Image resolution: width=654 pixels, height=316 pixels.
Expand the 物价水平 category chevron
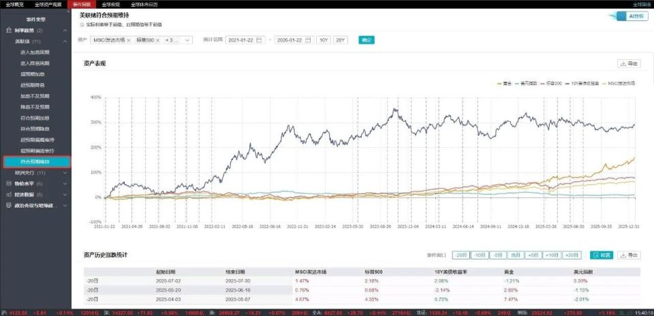click(65, 183)
